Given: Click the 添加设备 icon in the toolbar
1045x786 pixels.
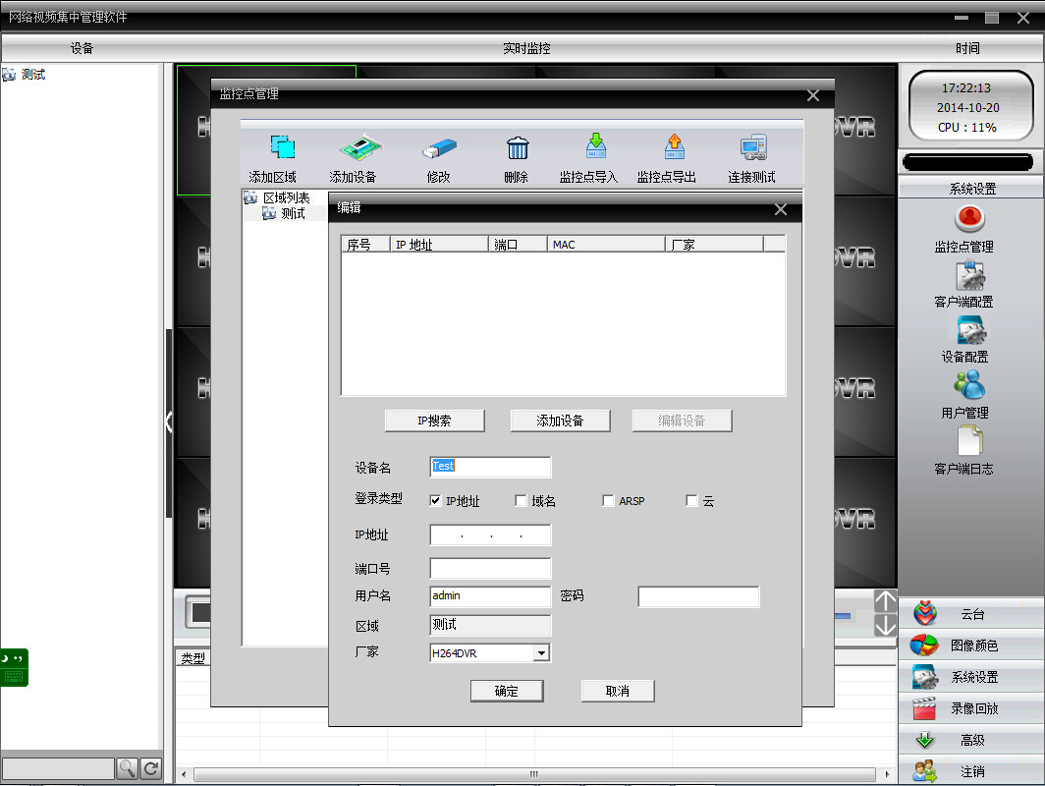Looking at the screenshot, I should click(x=359, y=148).
